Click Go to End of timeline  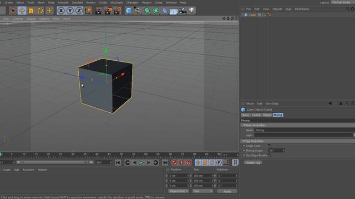165,163
